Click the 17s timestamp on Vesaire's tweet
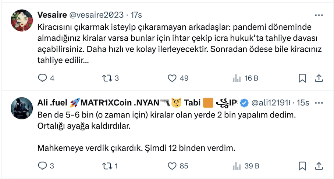The width and height of the screenshot is (334, 179). (136, 15)
